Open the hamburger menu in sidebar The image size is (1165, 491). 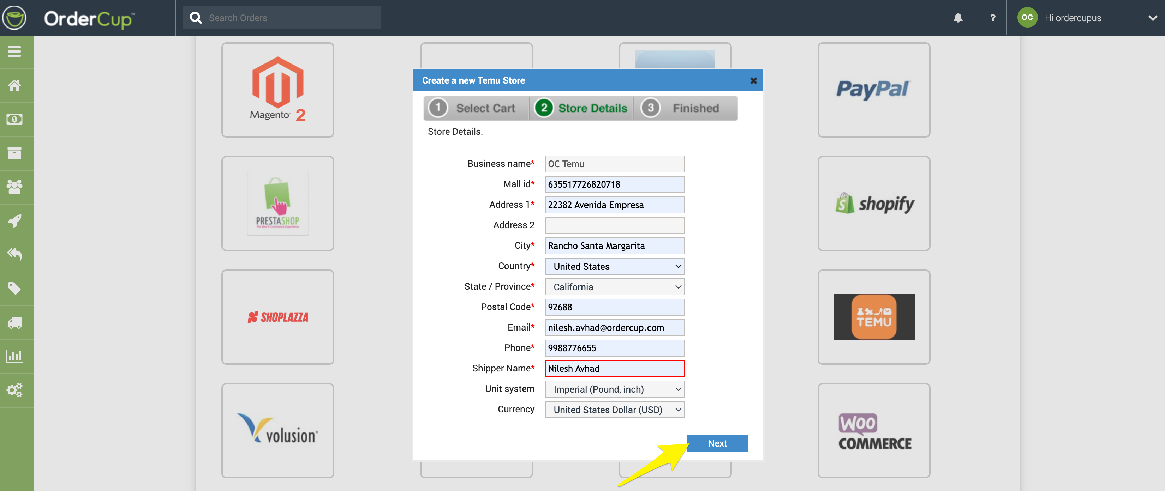tap(14, 52)
